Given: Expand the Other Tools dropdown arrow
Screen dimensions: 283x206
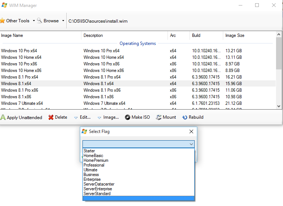Looking at the screenshot, I should click(x=34, y=21).
